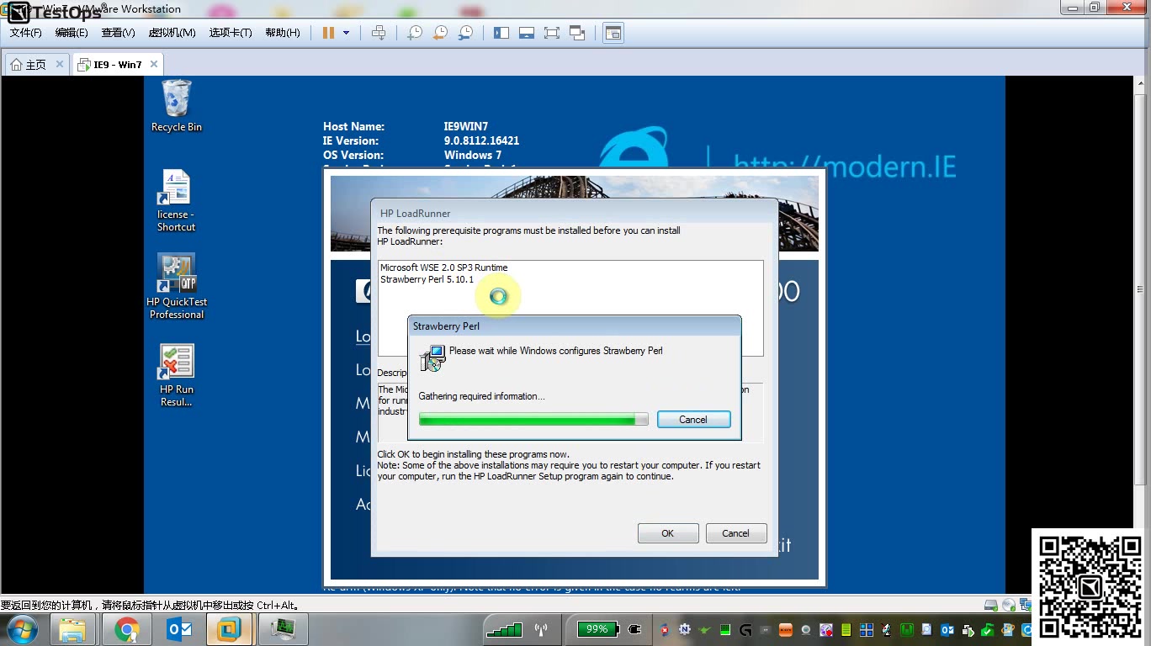Click the 9.0.8112.16421 IE version value
The image size is (1151, 646).
click(482, 140)
